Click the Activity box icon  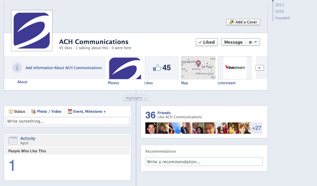[13, 141]
